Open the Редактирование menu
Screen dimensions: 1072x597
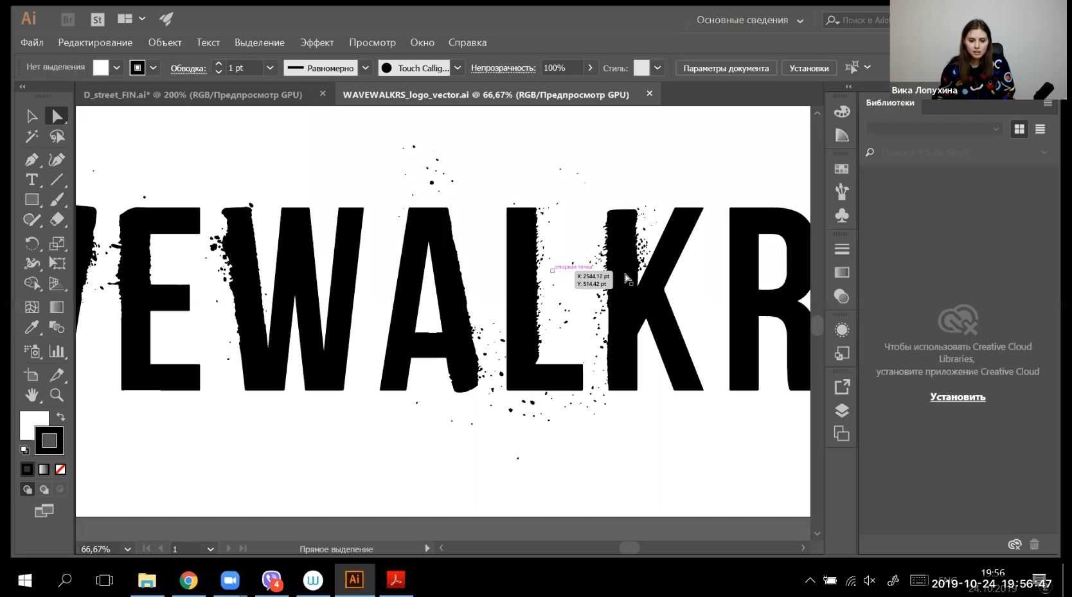(95, 42)
